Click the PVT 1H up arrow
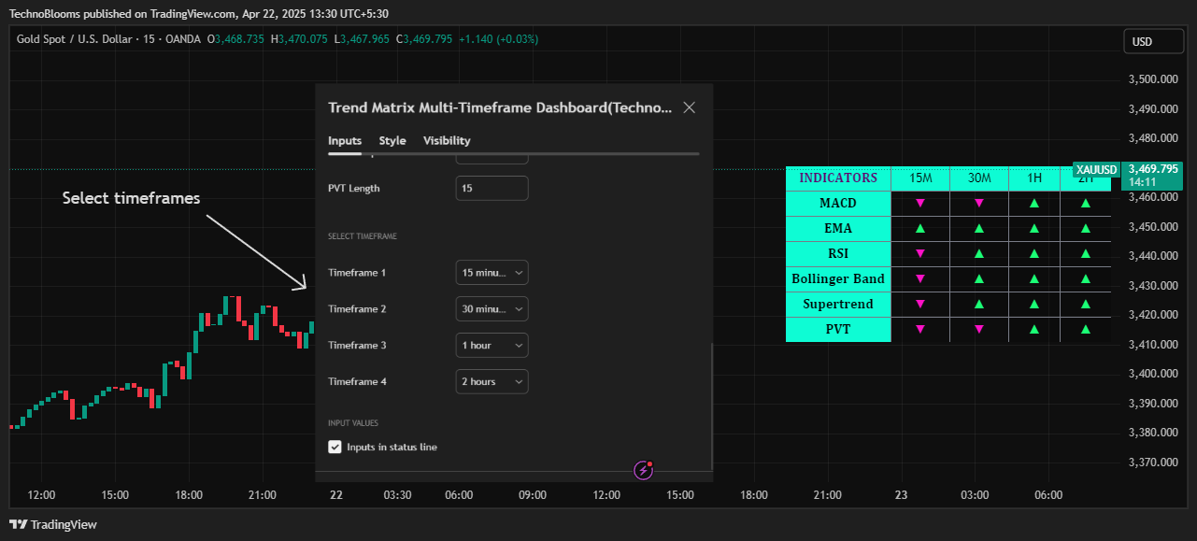 1034,329
